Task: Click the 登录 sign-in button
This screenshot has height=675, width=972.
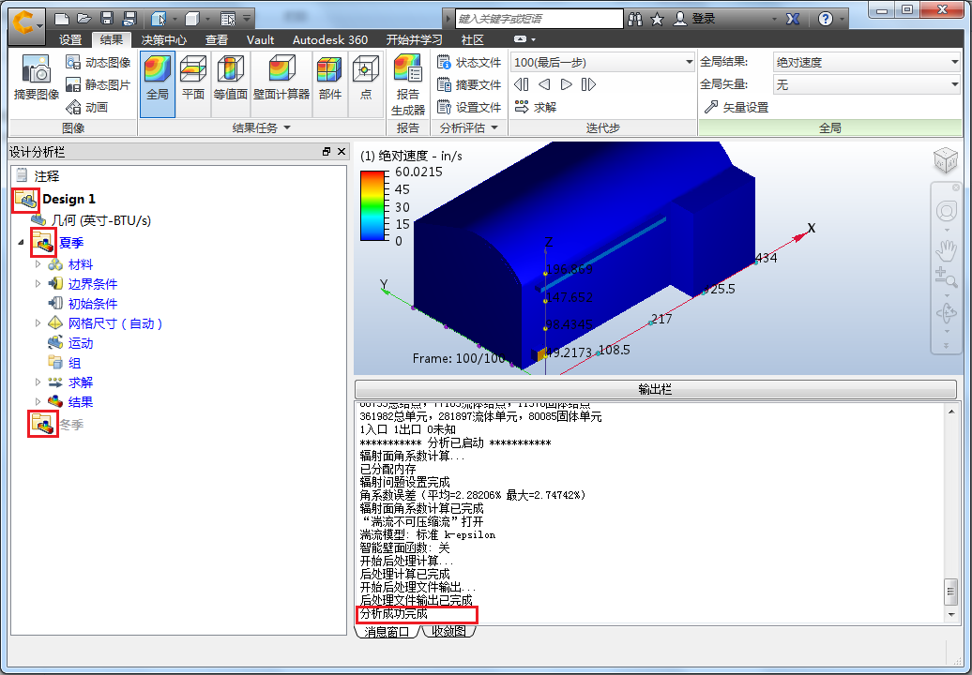Action: tap(694, 19)
